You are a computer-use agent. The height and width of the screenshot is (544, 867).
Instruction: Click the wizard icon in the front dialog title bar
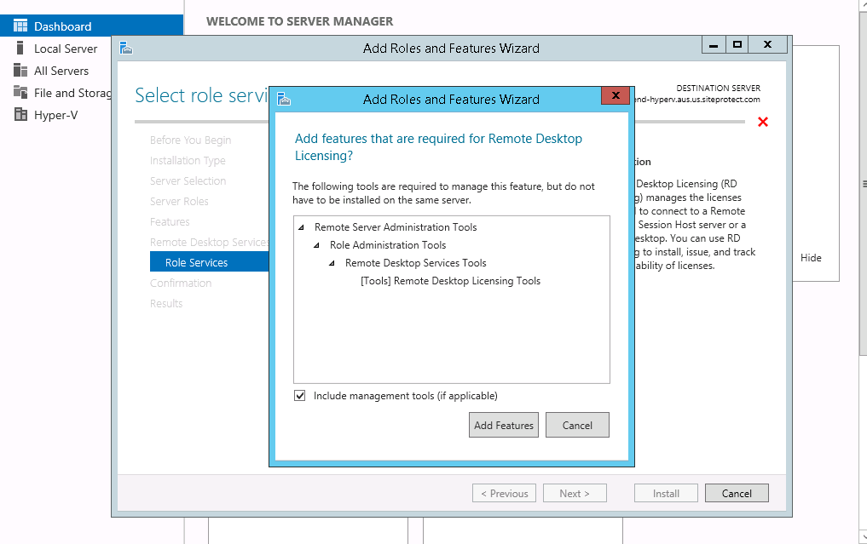tap(284, 100)
